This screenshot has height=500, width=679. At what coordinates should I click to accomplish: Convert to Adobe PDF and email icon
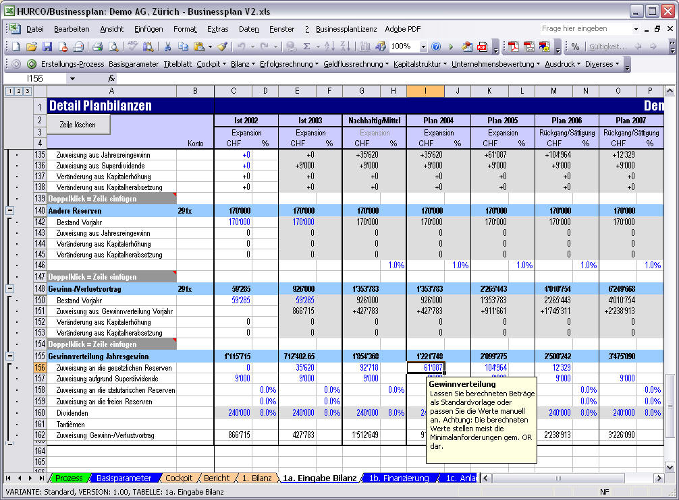528,46
